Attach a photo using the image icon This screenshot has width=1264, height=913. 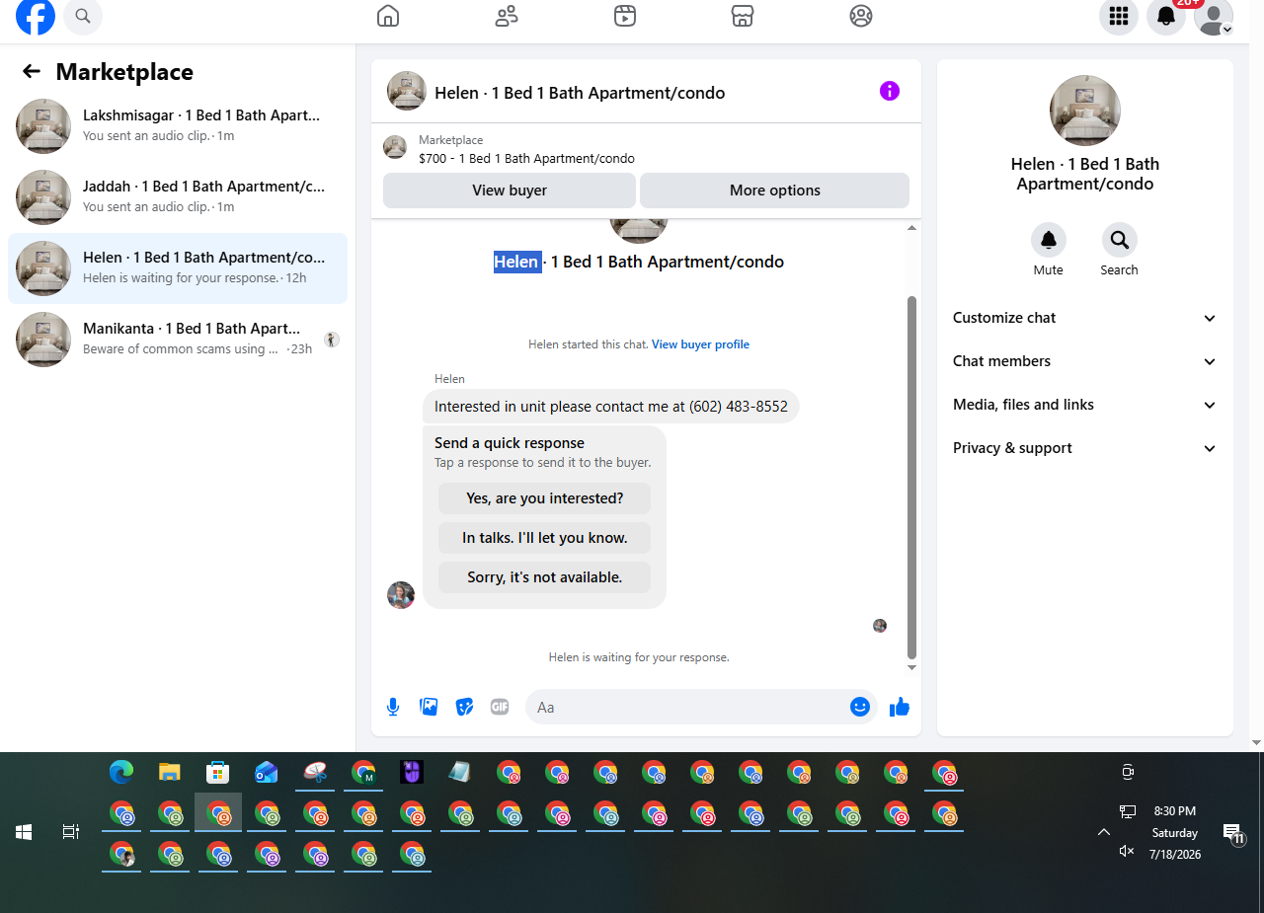[x=429, y=707]
